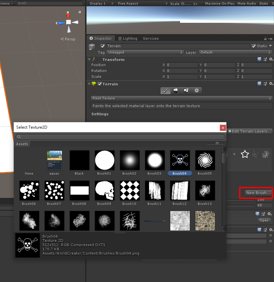Image resolution: width=274 pixels, height=282 pixels.
Task: Switch to the Lighting tab
Action: (x=128, y=38)
